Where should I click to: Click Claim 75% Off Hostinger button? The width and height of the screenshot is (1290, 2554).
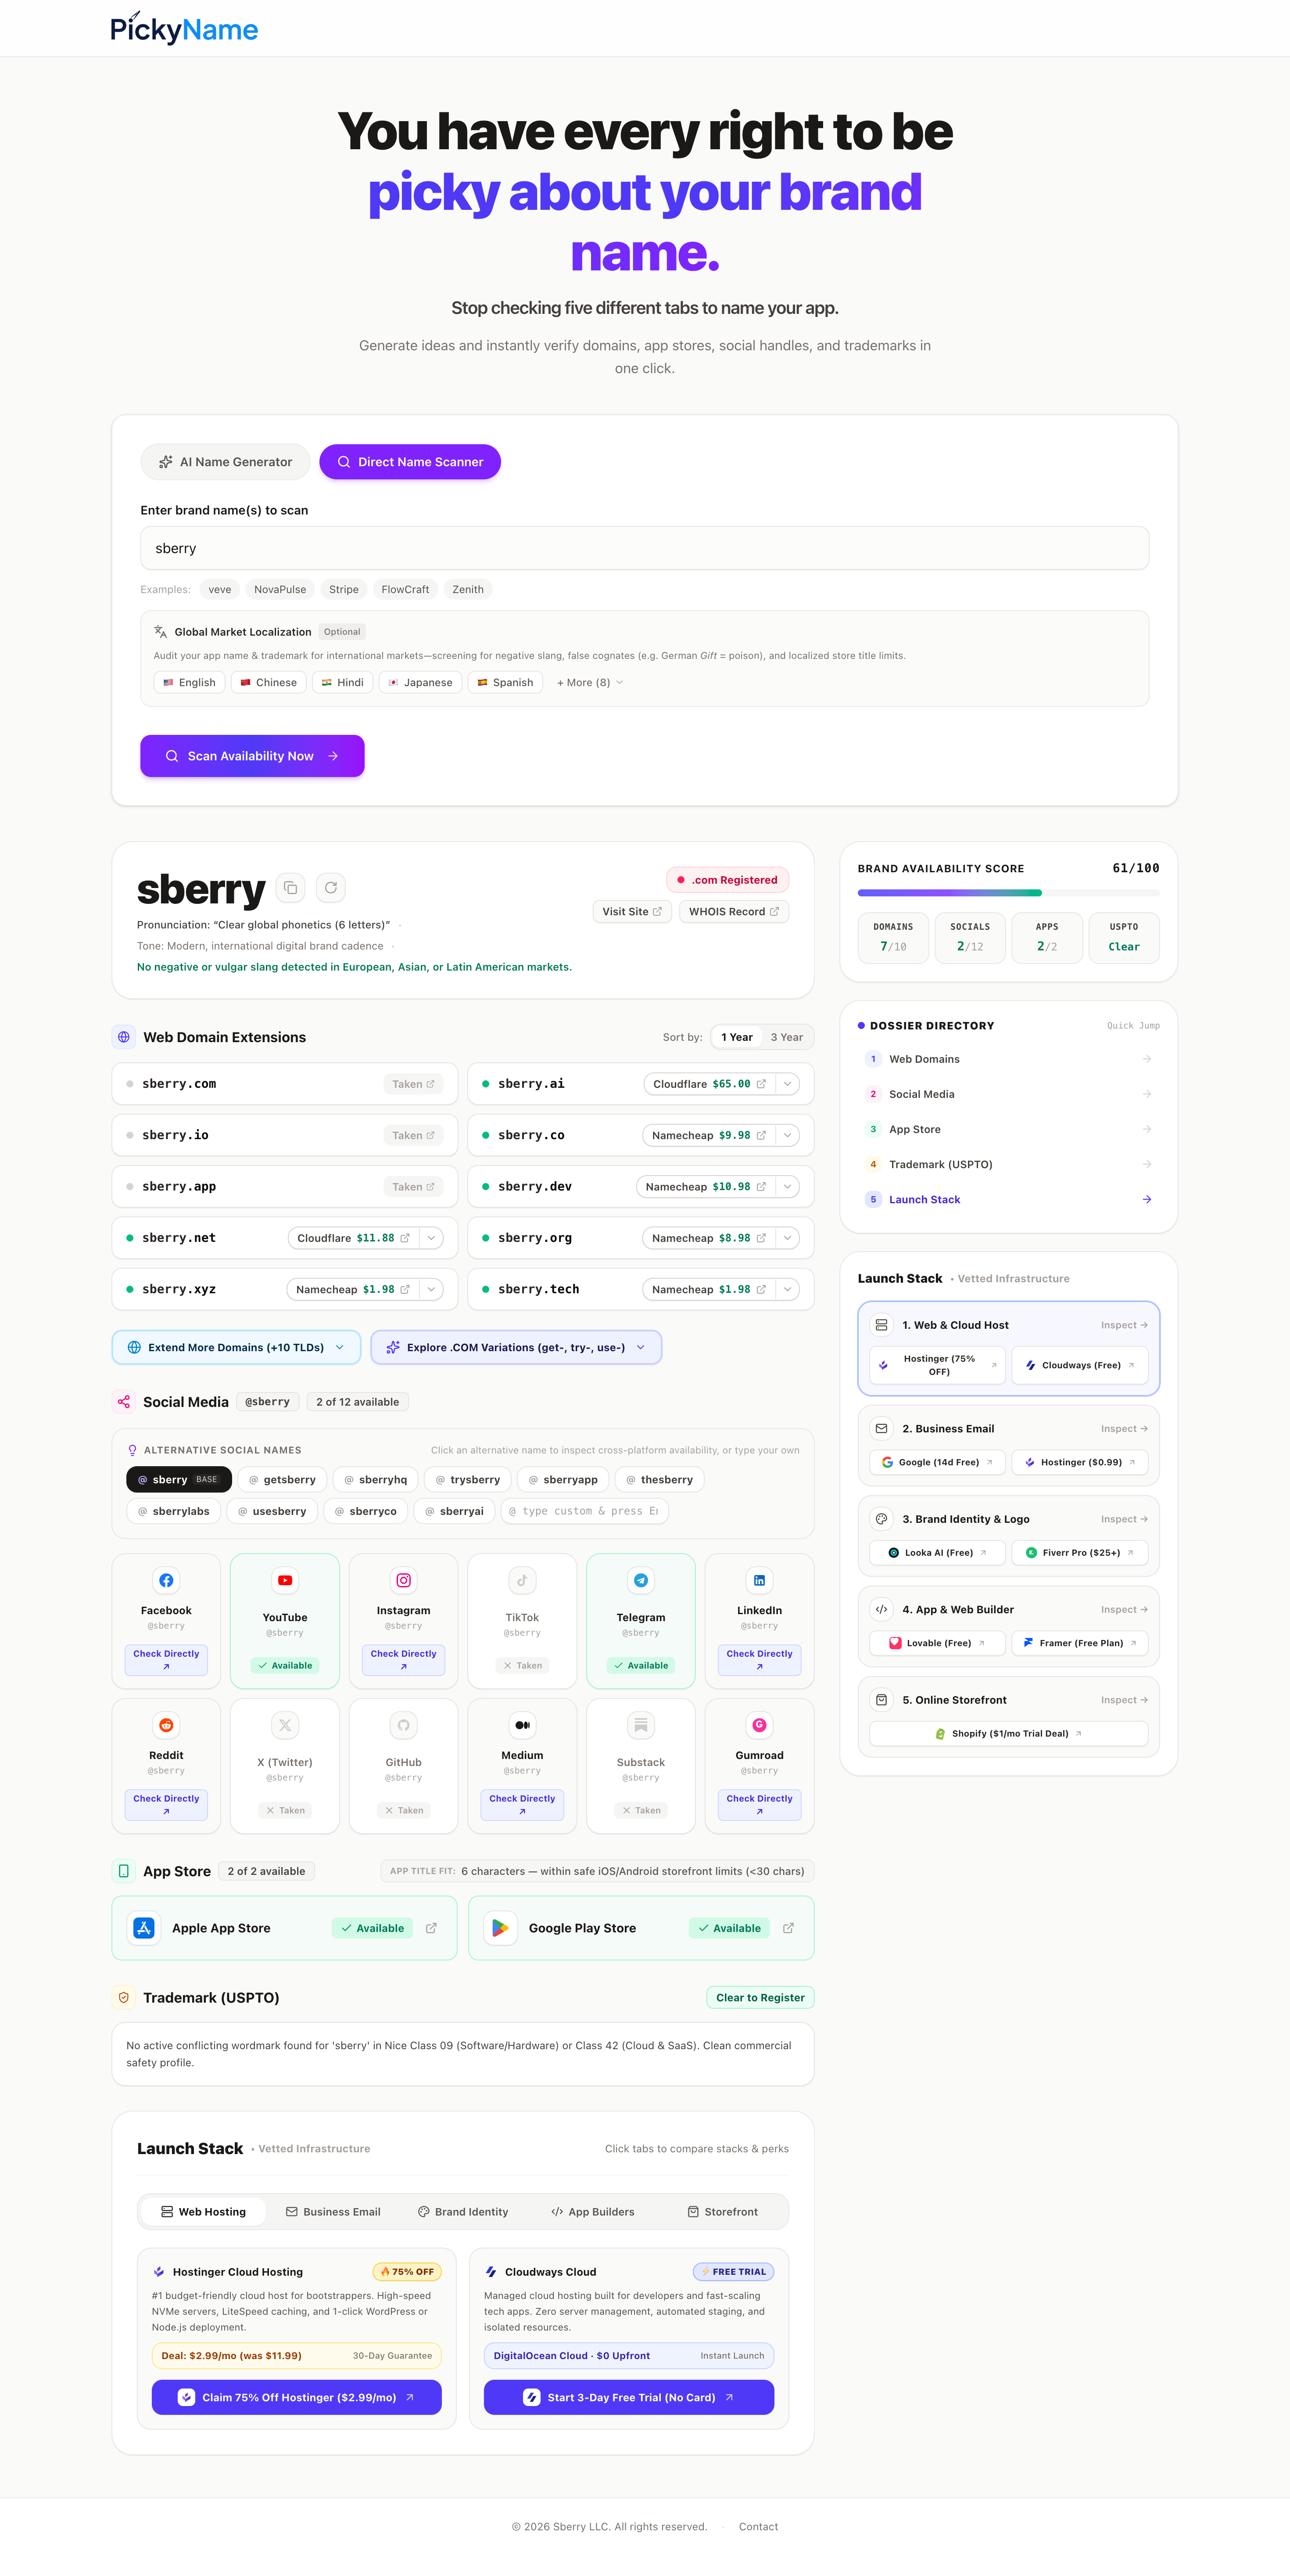[x=296, y=2397]
